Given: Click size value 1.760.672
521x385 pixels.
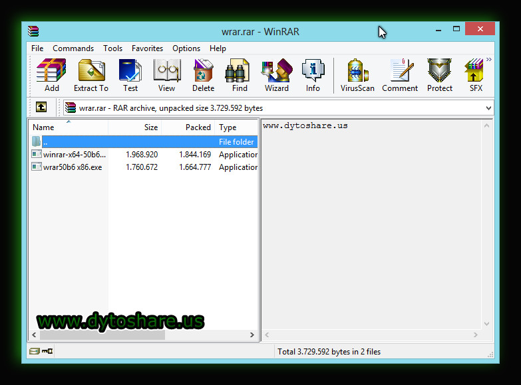Looking at the screenshot, I should pos(142,167).
